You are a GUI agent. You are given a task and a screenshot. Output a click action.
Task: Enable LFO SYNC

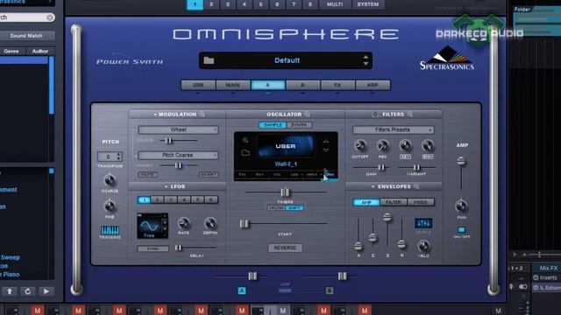tap(153, 248)
